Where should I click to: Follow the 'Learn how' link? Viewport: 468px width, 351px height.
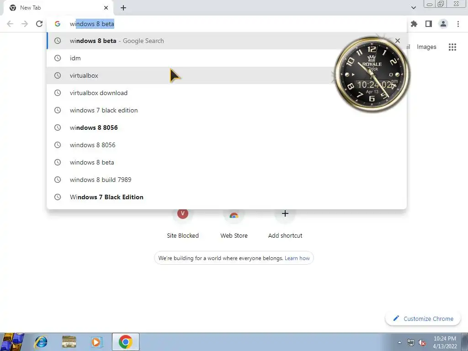tap(297, 258)
